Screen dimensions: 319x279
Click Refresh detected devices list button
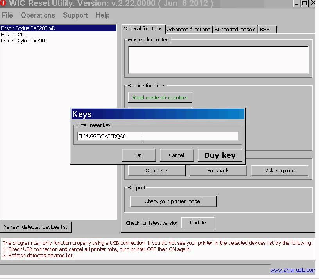36,227
